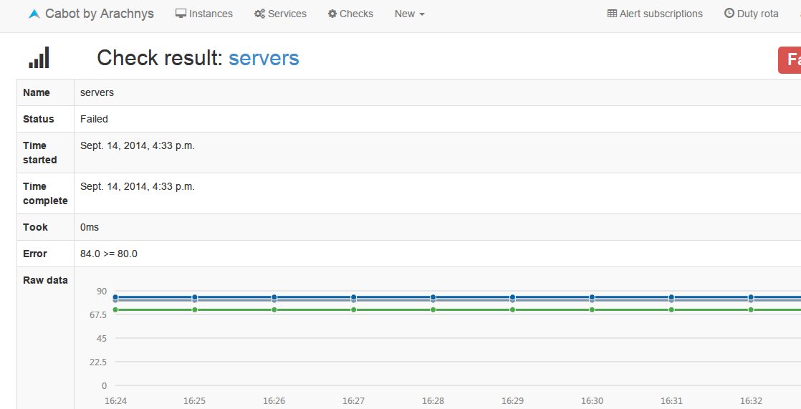Open the servers link in the heading
Viewport: 801px width, 409px height.
264,58
